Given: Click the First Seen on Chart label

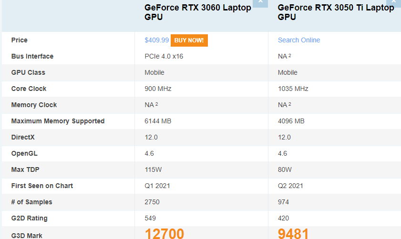Looking at the screenshot, I should [42, 186].
